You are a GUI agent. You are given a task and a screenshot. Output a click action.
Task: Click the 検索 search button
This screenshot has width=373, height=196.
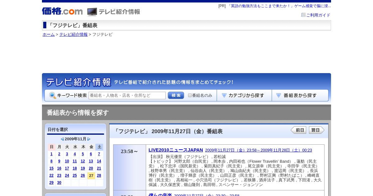coord(176,96)
